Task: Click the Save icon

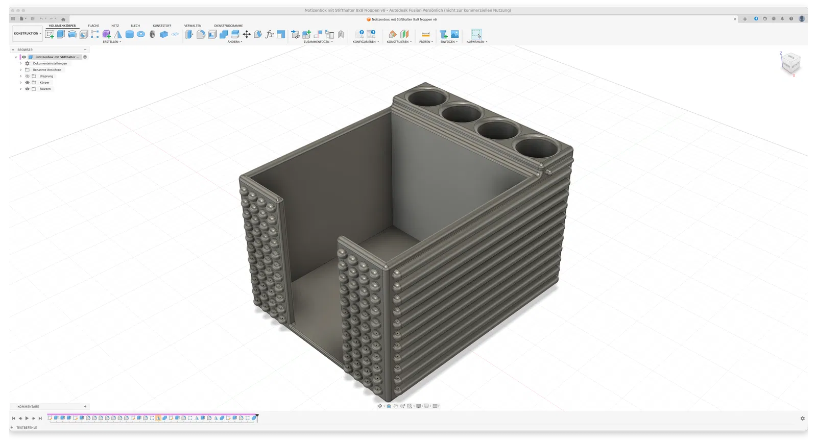Action: click(x=33, y=19)
